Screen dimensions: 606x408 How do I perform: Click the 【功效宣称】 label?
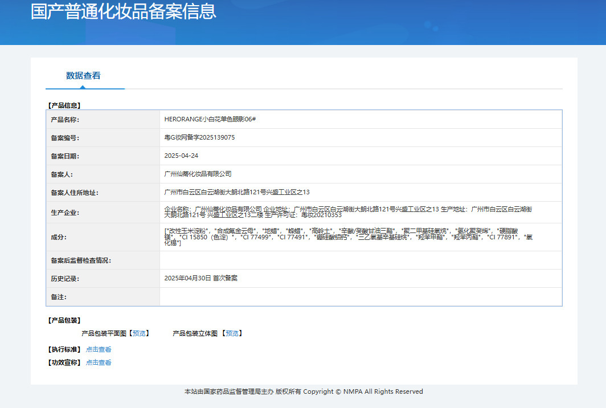click(64, 363)
